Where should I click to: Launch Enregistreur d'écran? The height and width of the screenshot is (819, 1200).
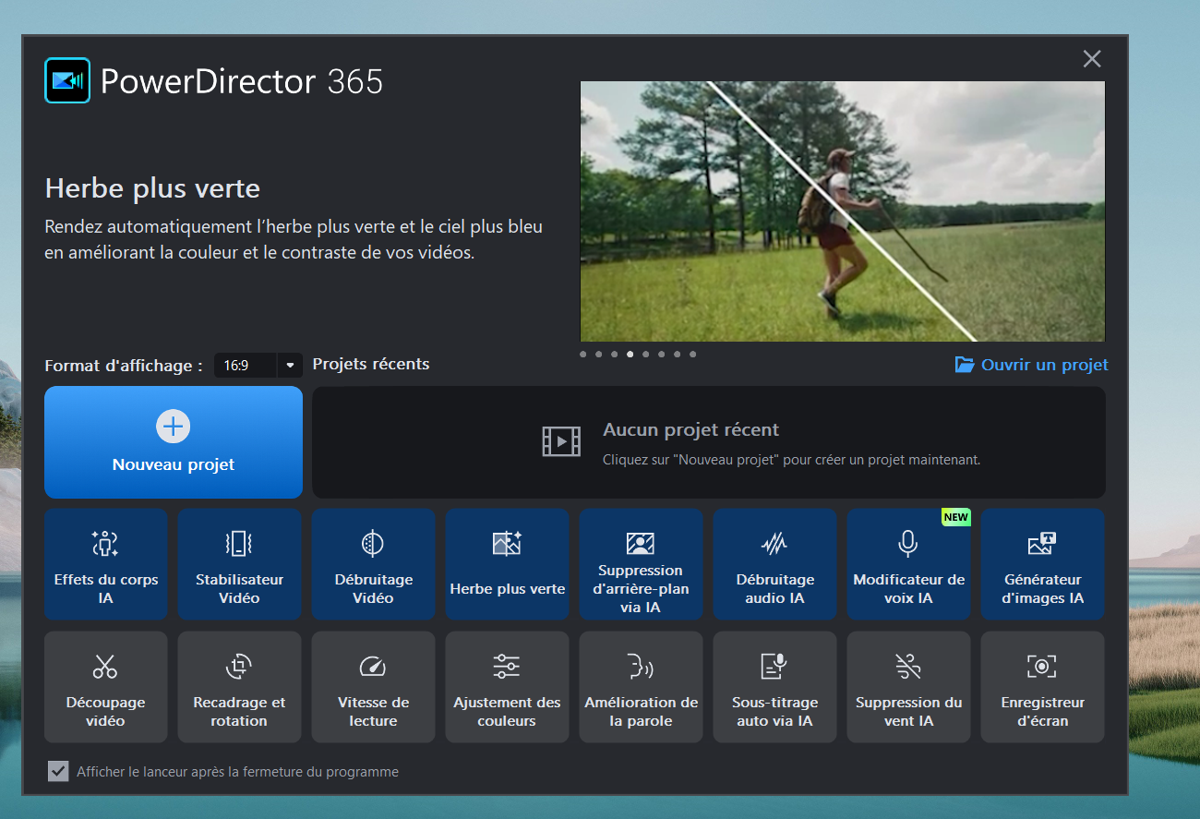pos(1042,687)
